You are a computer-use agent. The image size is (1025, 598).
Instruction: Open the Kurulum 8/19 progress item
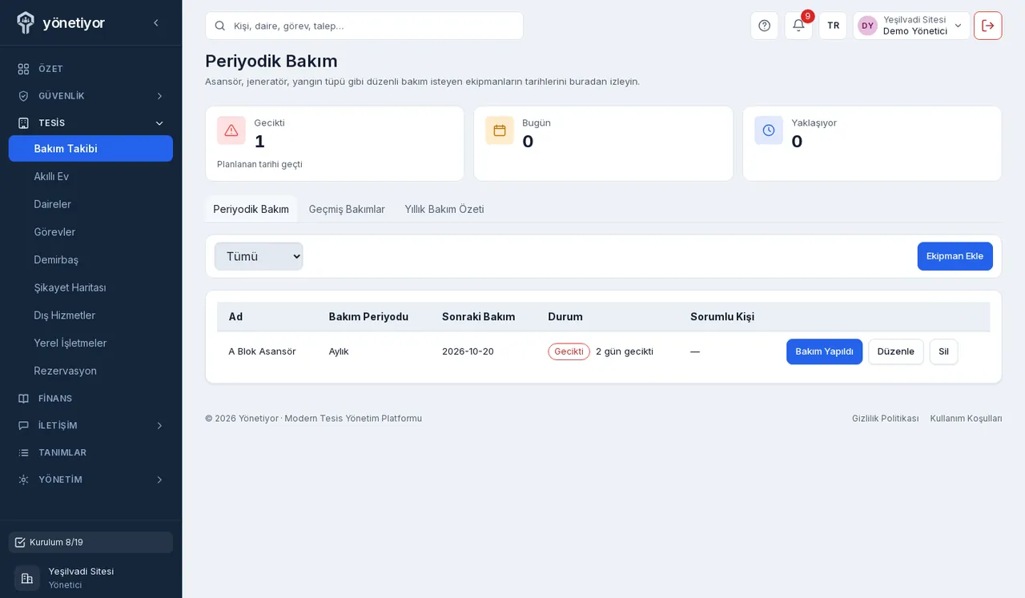click(x=90, y=543)
